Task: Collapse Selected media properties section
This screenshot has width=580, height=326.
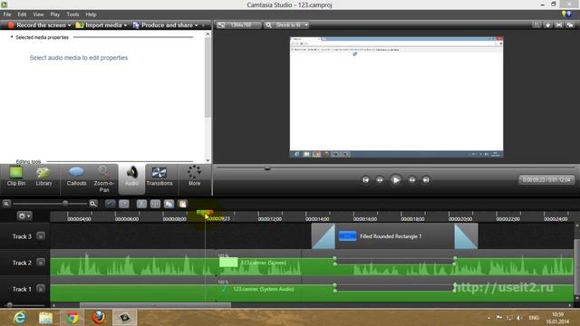Action: 12,37
